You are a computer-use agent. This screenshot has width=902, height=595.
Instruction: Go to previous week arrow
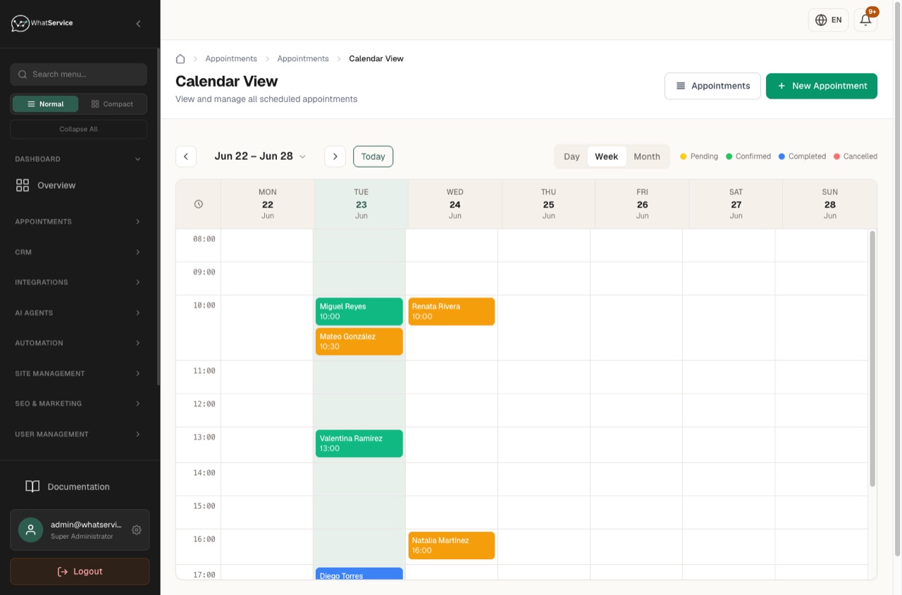pos(186,156)
